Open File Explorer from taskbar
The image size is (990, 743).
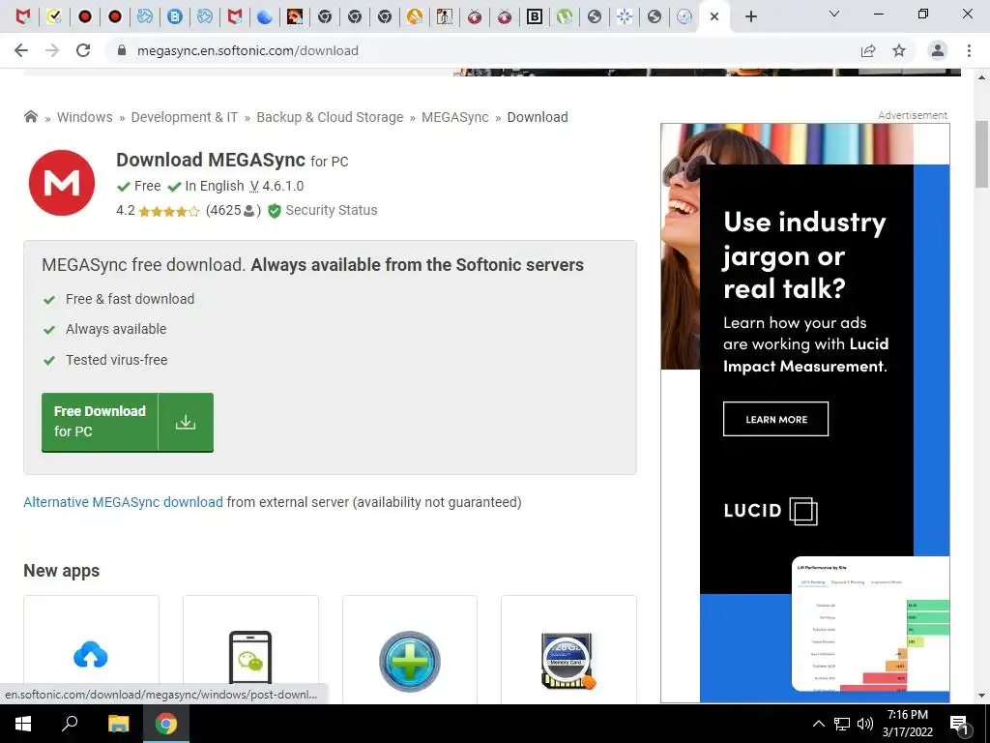tap(118, 724)
